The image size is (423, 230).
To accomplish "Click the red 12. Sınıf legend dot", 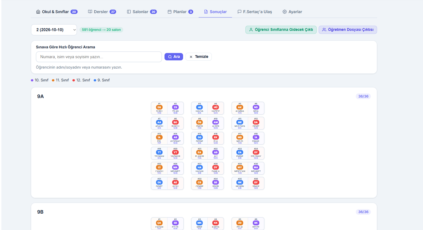I will (x=74, y=80).
